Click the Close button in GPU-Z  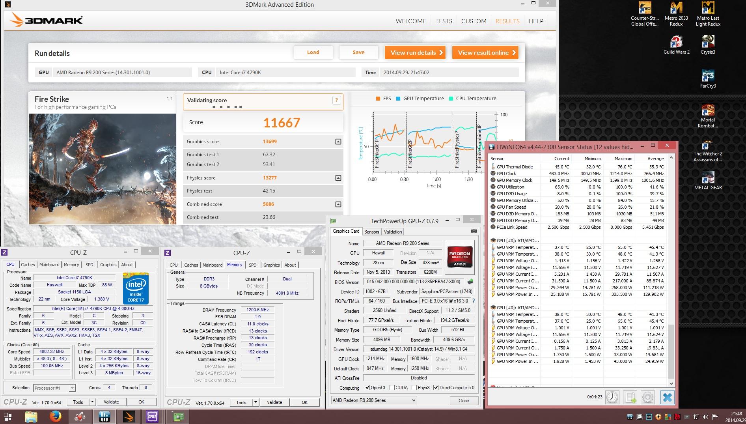coord(464,400)
